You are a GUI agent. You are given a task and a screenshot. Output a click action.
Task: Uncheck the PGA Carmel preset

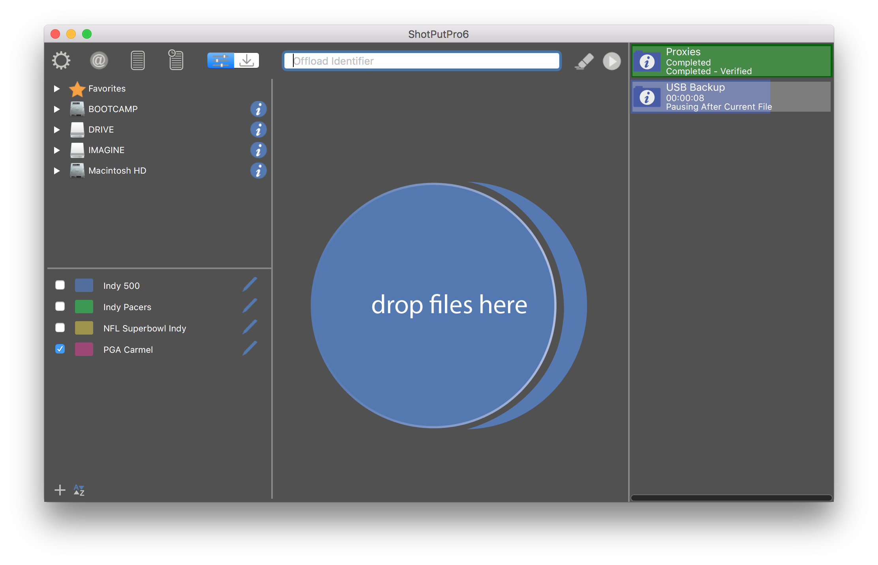coord(60,349)
